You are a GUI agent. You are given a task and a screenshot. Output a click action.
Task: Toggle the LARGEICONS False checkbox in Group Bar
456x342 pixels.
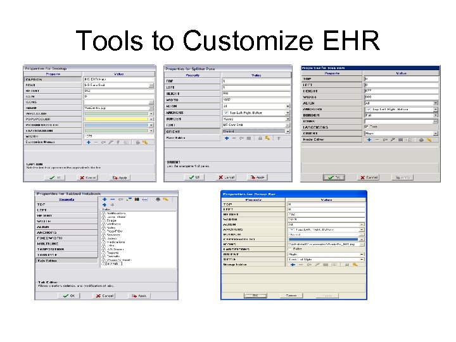(x=289, y=249)
